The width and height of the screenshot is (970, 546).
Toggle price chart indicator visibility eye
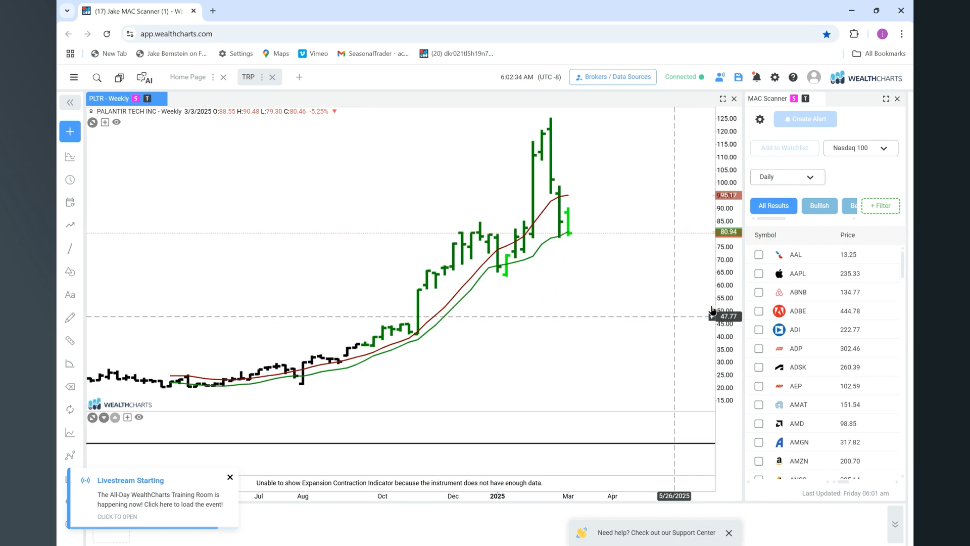point(117,122)
